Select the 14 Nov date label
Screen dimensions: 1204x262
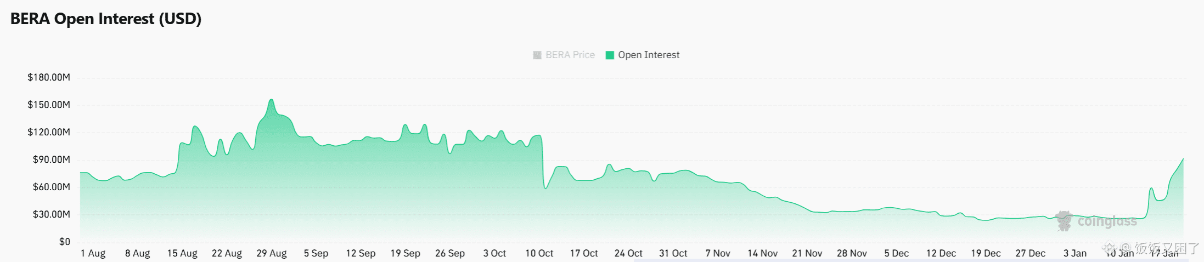tap(762, 253)
